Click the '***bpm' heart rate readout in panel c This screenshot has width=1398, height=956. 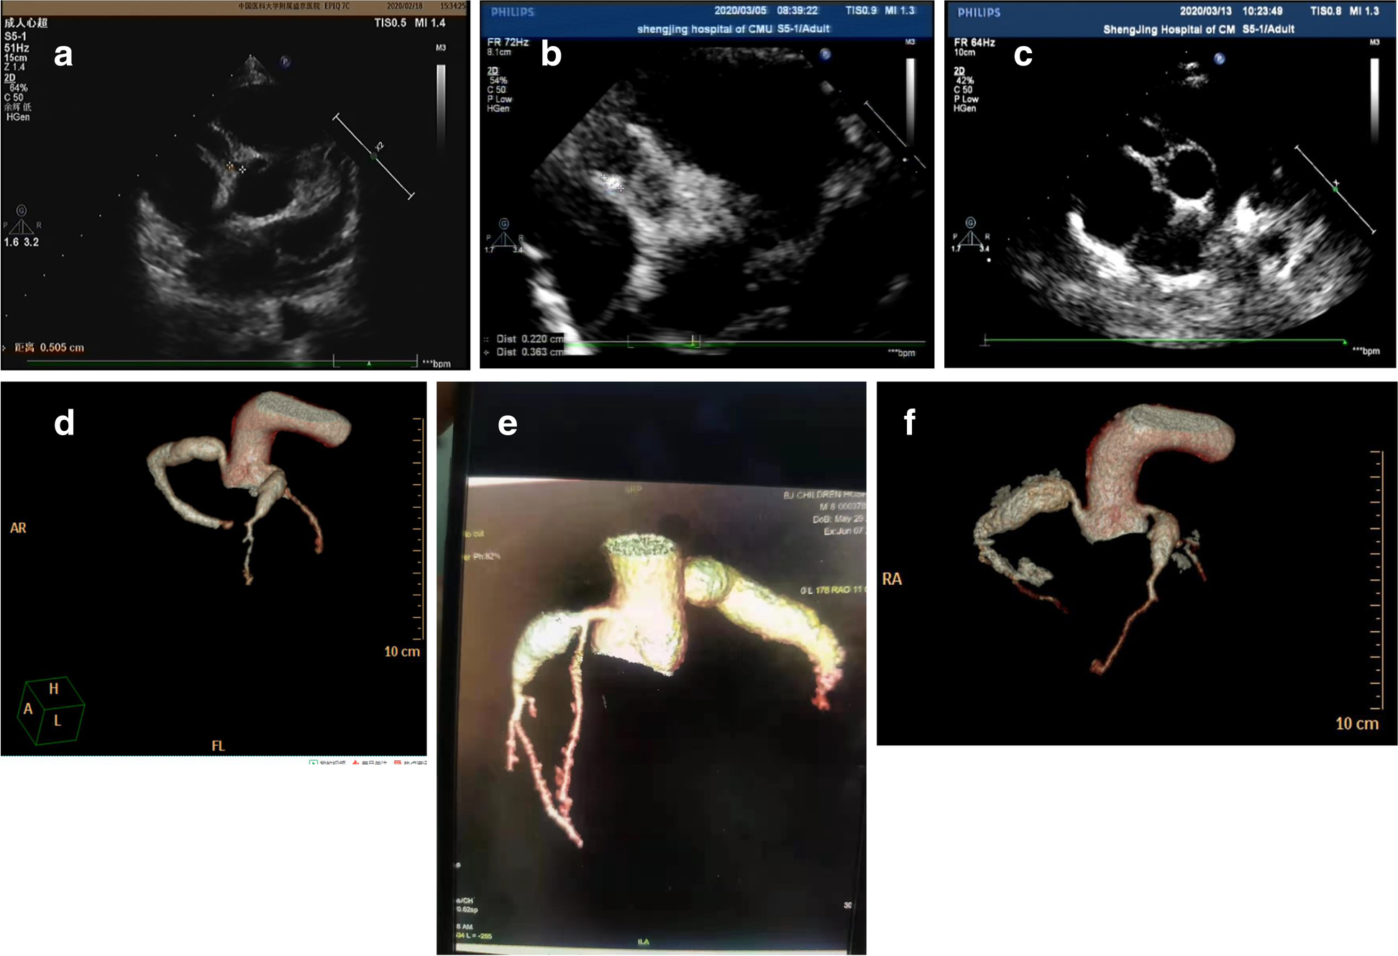point(1366,350)
